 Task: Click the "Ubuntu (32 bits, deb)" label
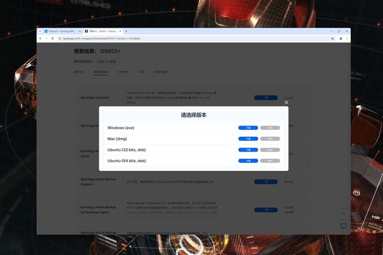pos(126,150)
